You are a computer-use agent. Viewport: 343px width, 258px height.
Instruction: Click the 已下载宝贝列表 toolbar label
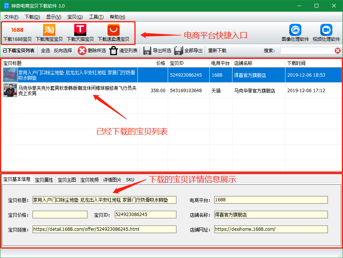pos(19,51)
